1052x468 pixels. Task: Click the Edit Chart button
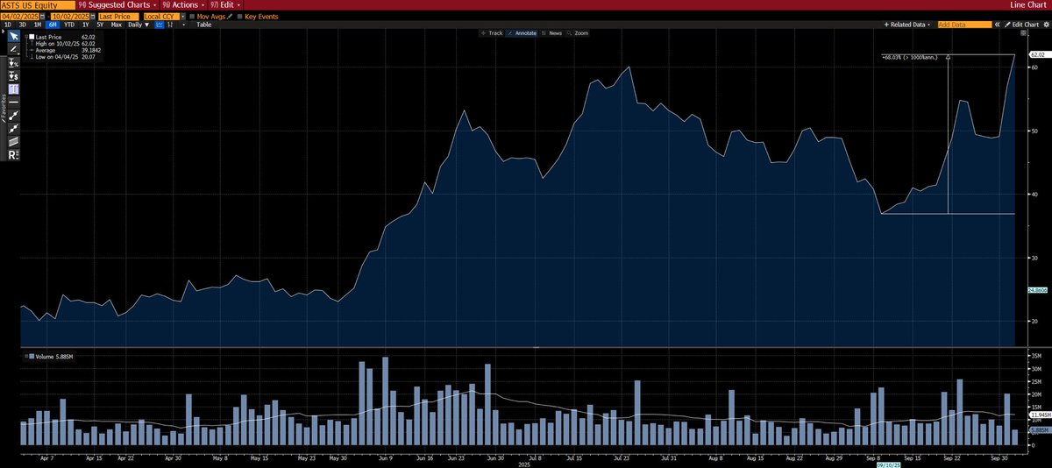tap(1023, 25)
